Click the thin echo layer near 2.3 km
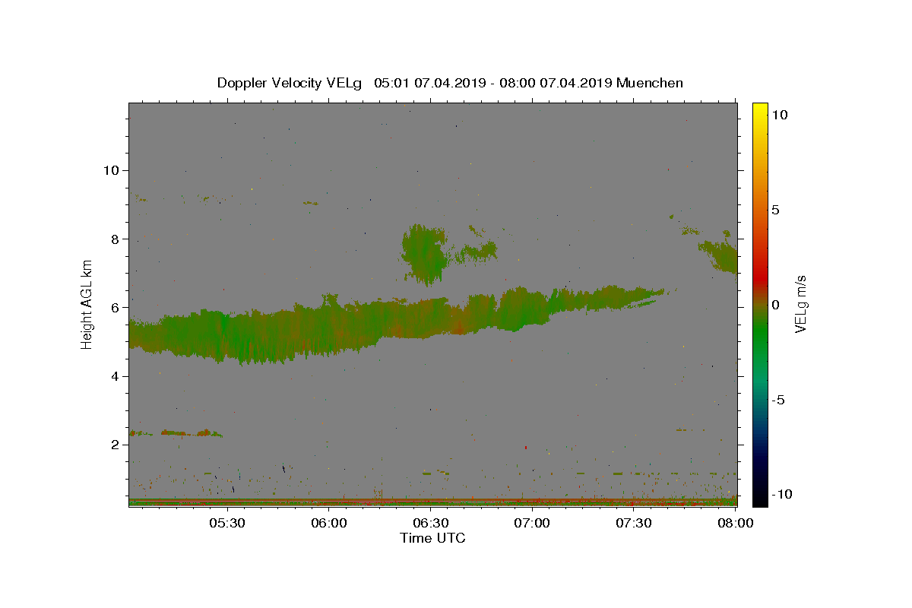 click(x=176, y=433)
